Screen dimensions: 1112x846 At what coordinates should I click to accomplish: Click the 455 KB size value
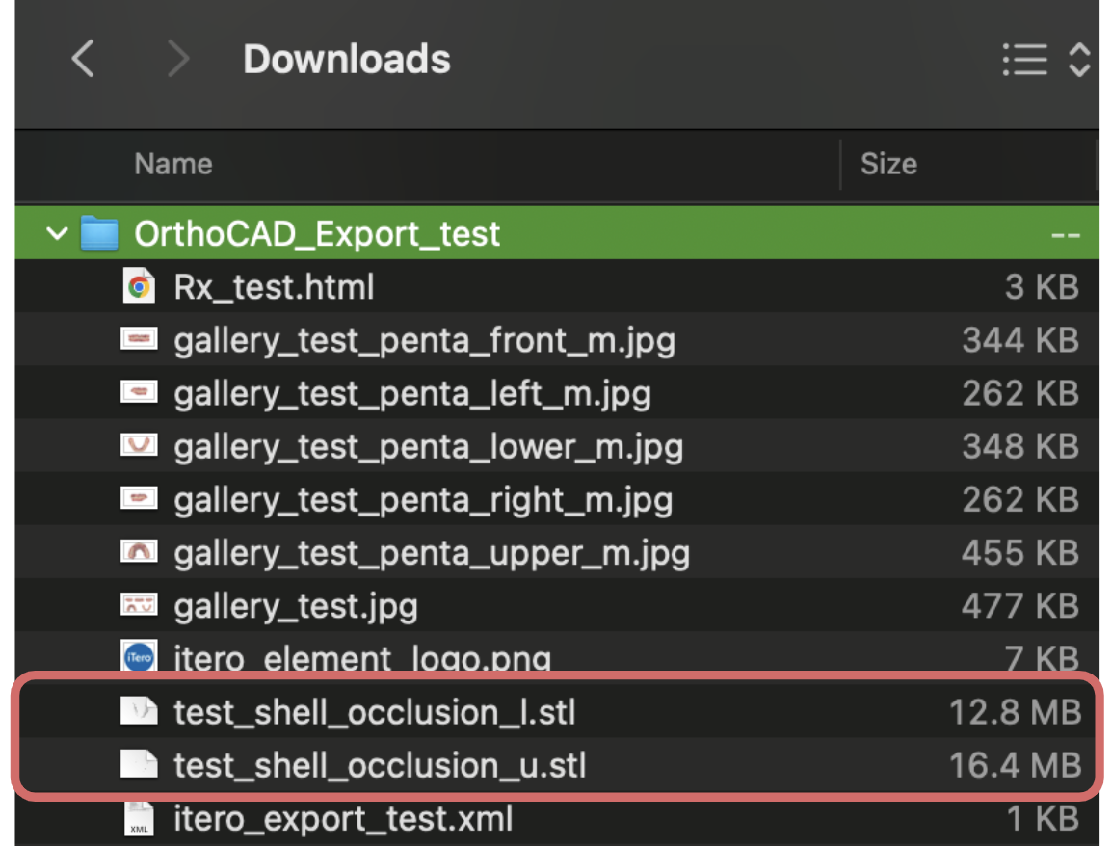pyautogui.click(x=1020, y=553)
